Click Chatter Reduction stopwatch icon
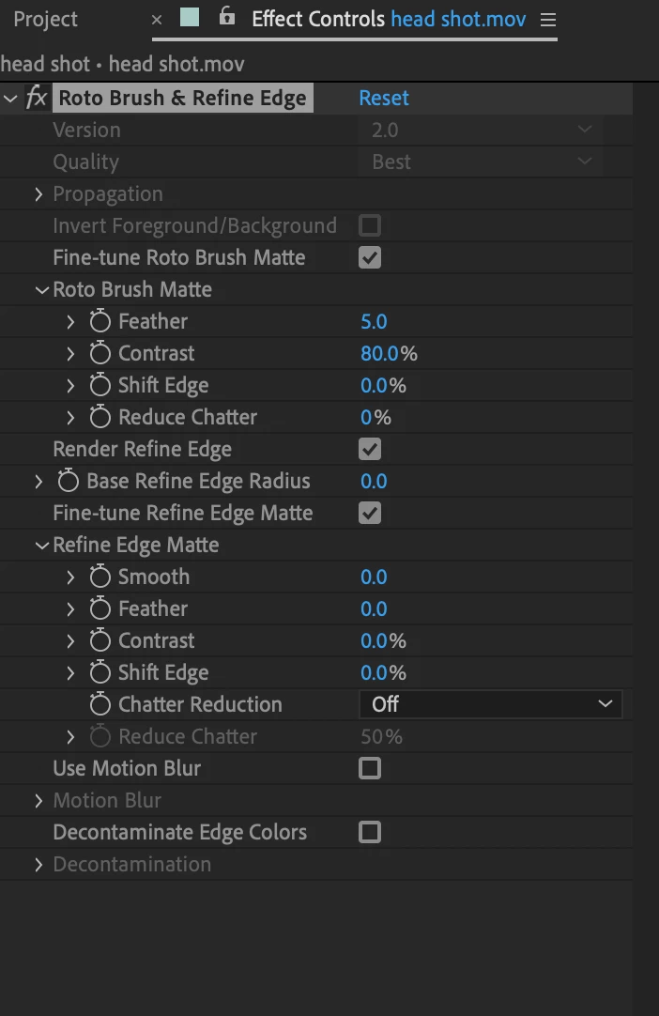This screenshot has width=659, height=1016. (100, 704)
